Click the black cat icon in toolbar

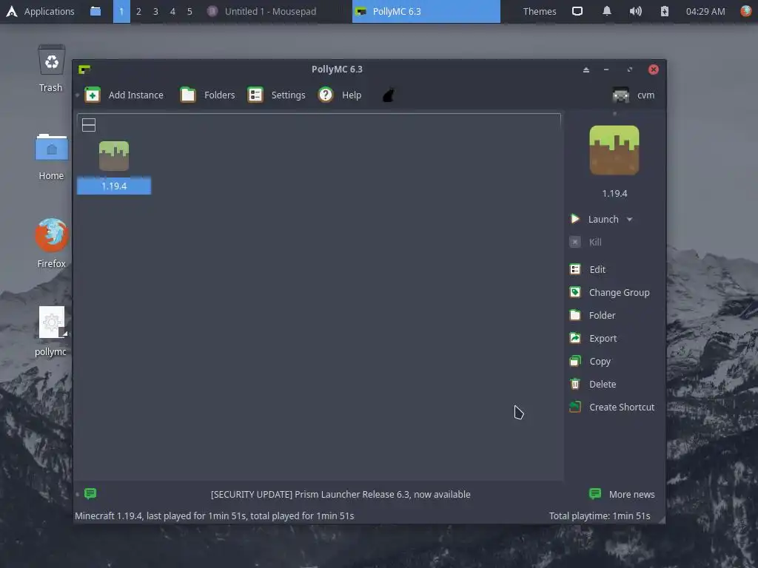[389, 95]
